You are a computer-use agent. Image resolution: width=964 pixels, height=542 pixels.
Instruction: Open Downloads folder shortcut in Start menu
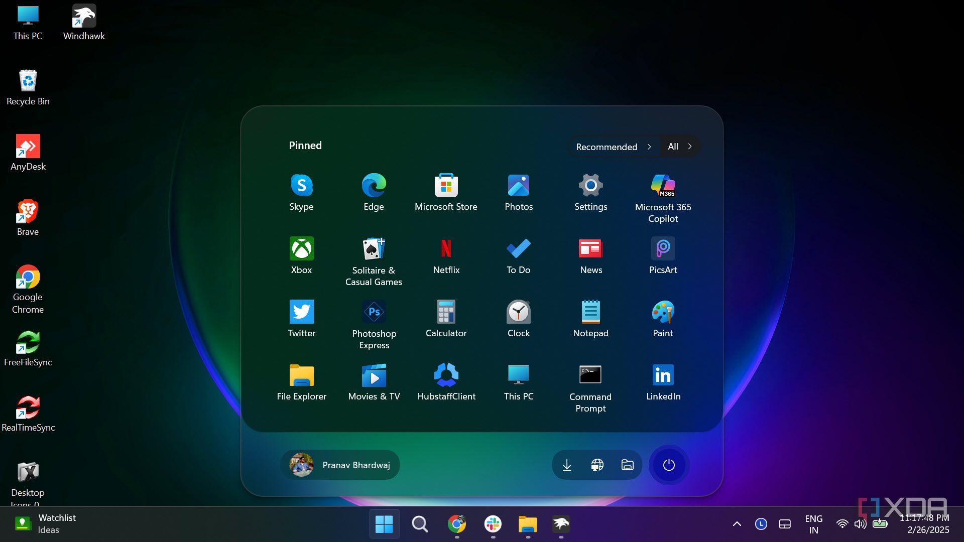pos(567,465)
